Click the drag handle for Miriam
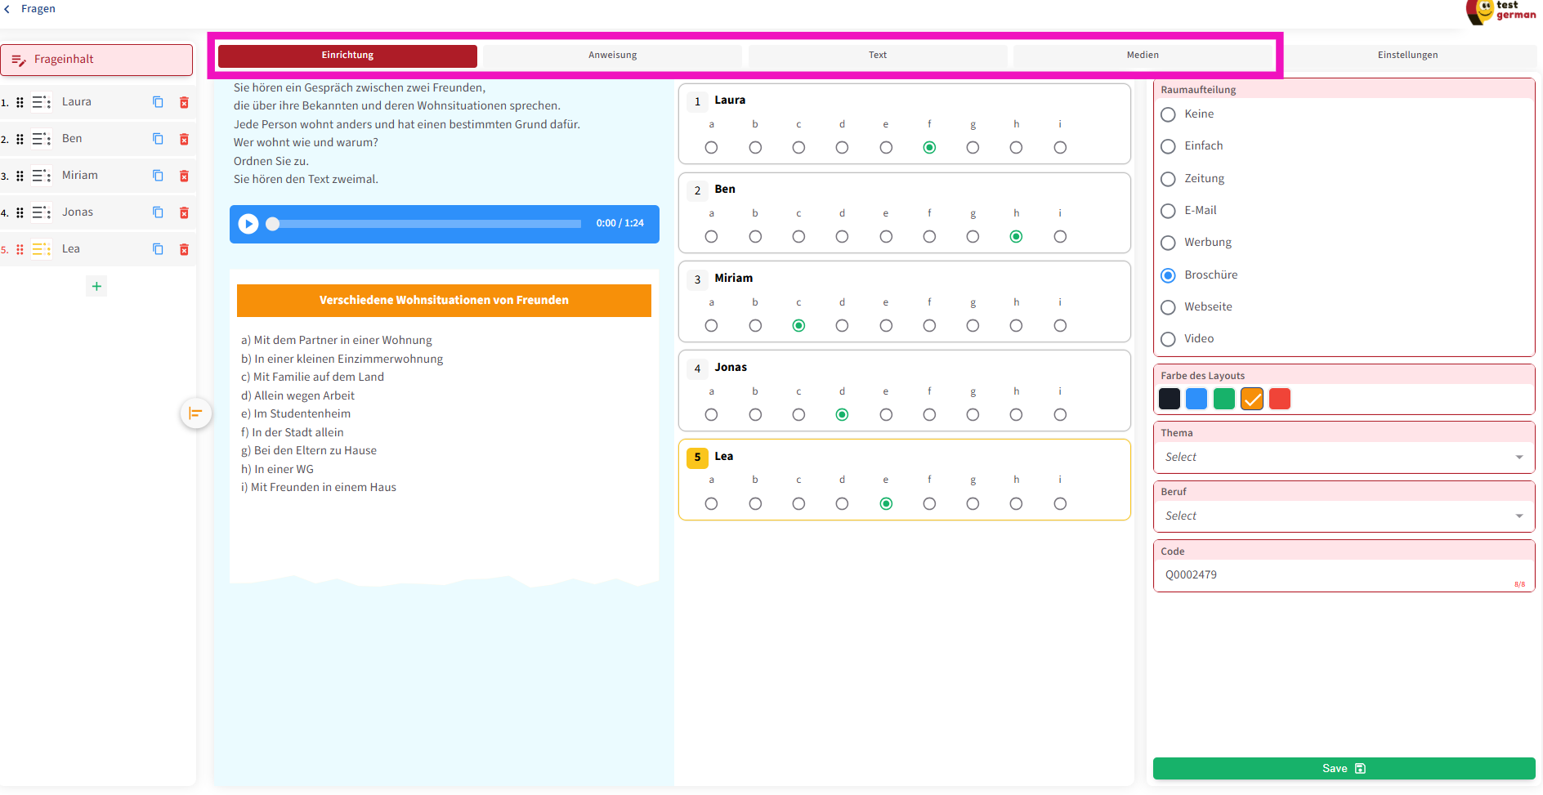1543x795 pixels. [20, 176]
